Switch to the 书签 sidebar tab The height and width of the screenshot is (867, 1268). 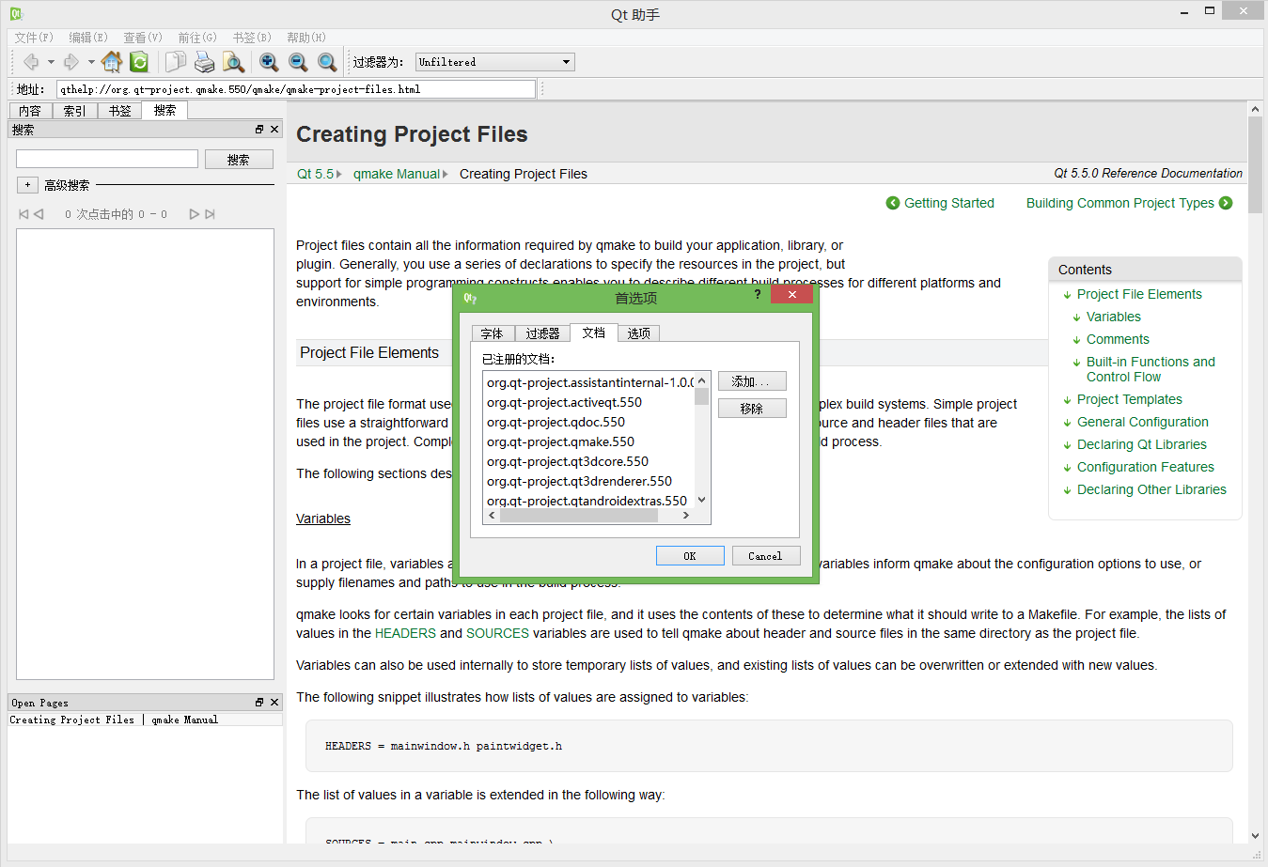pos(120,111)
